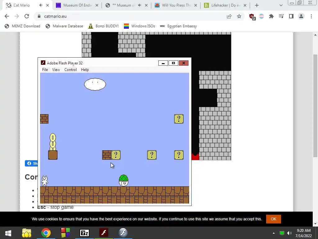Open the Extensions puzzle icon
This screenshot has width=318, height=239.
[271, 16]
